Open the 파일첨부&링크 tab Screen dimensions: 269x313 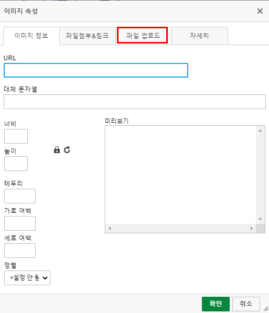coord(88,36)
